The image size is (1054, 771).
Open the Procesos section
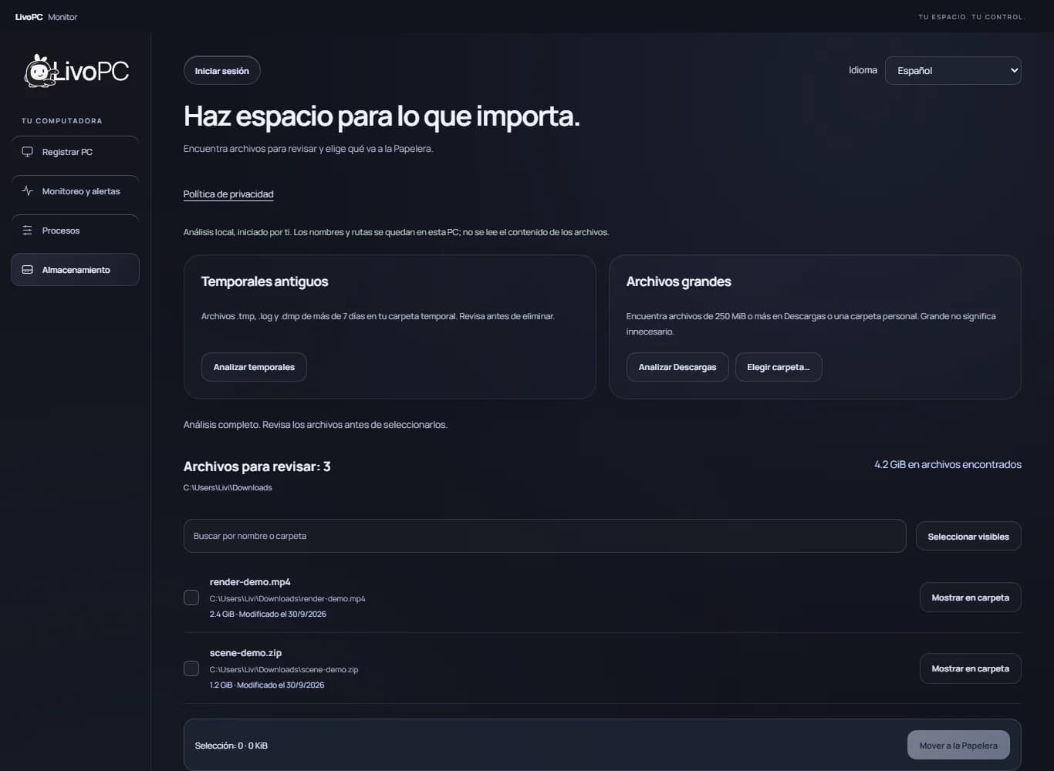click(75, 231)
